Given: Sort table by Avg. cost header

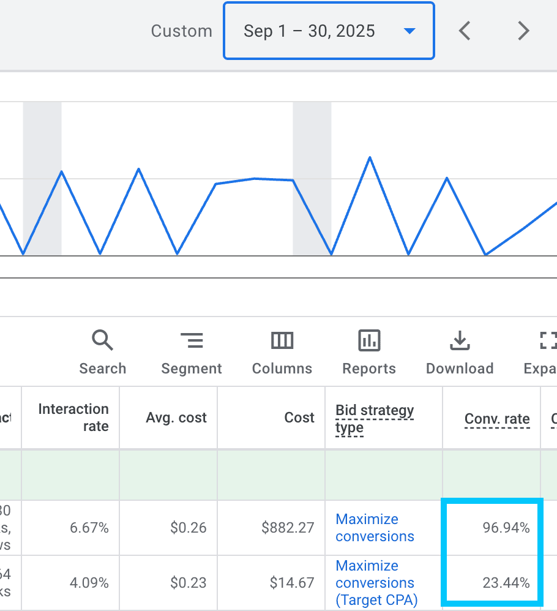Looking at the screenshot, I should coord(176,418).
